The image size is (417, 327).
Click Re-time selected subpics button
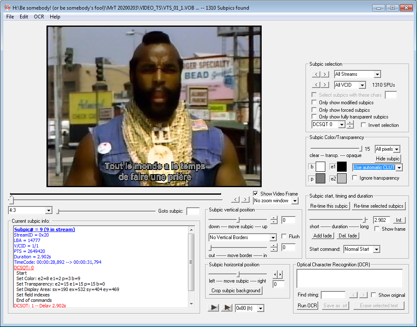pos(378,206)
